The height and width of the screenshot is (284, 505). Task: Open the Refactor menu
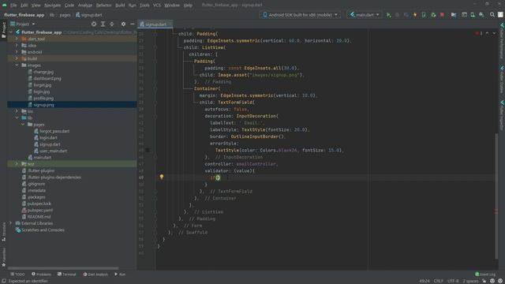pyautogui.click(x=103, y=6)
